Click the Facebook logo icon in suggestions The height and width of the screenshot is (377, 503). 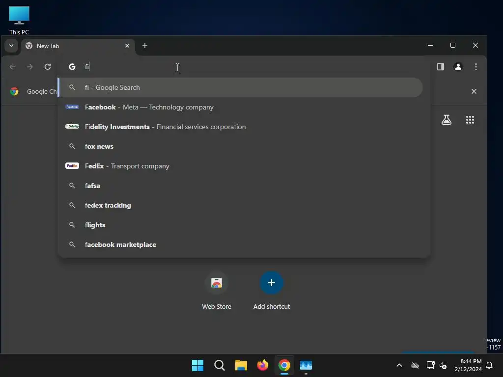(x=72, y=107)
